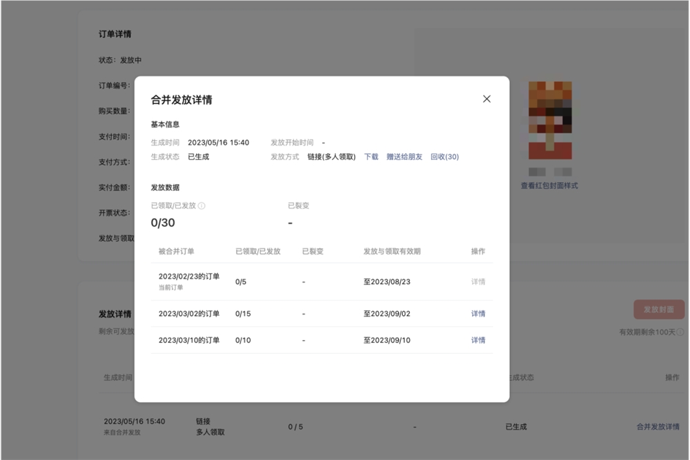Select the 2023/03/10的订单 row text
690x460 pixels.
click(189, 340)
